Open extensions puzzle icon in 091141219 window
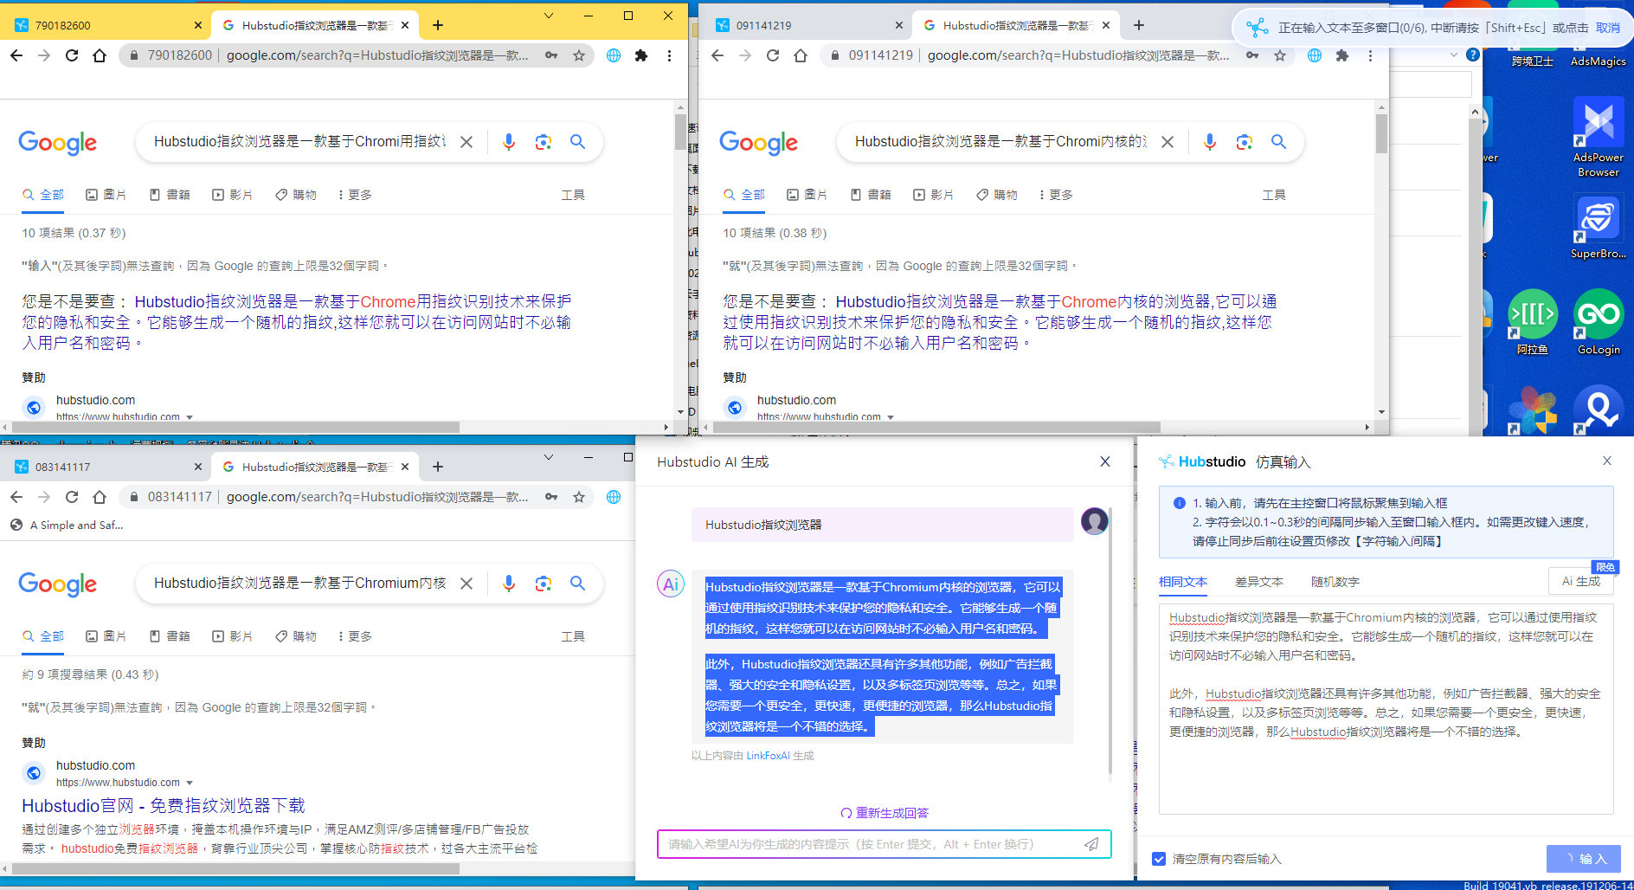Viewport: 1634px width, 890px height. pyautogui.click(x=1342, y=55)
